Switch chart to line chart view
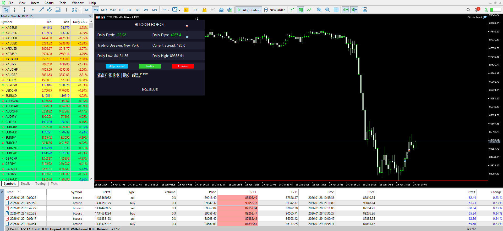This screenshot has height=231, width=503. point(309,10)
